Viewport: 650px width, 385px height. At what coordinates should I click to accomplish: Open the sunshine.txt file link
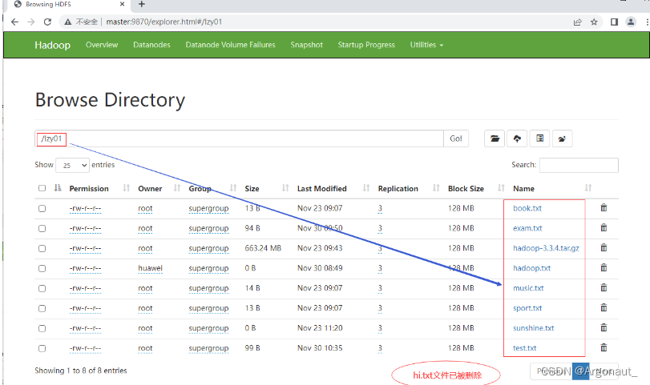pyautogui.click(x=534, y=328)
